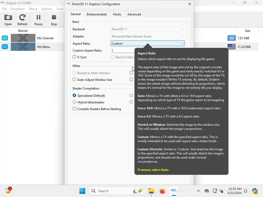This screenshot has height=197, width=263.
Task: Open the Copilot preview icon in the taskbar
Action: [255, 191]
